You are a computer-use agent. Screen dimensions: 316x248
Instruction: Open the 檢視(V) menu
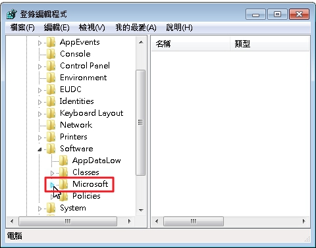coord(92,28)
